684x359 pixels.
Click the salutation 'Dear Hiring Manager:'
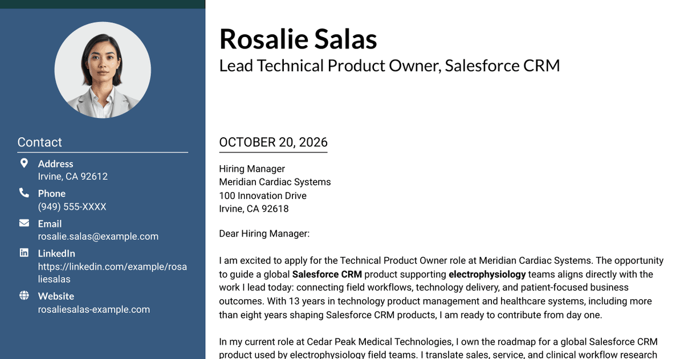pos(264,234)
